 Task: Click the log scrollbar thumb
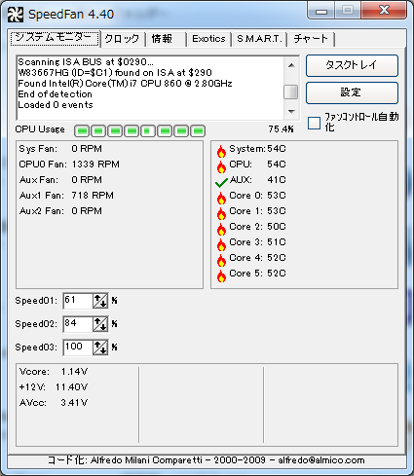point(291,92)
